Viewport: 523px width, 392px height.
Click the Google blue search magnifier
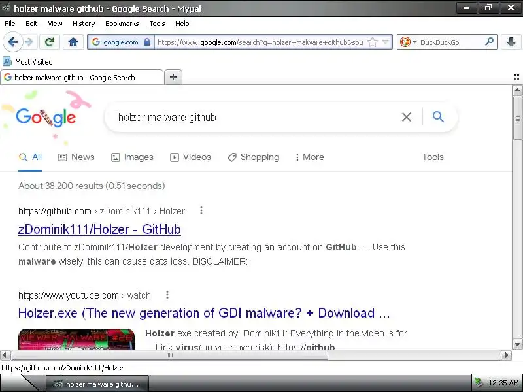click(438, 117)
